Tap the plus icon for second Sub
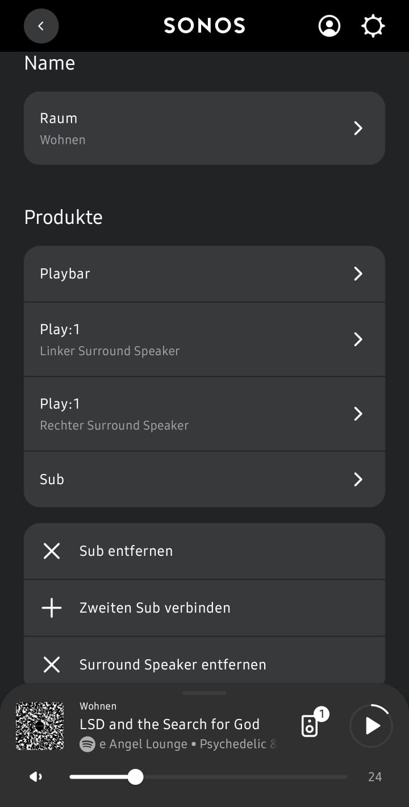This screenshot has height=807, width=409. [x=52, y=608]
